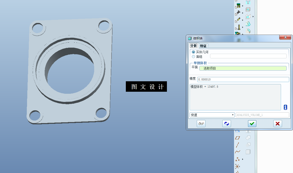
Task: Select the Pattern tool icon
Action: coord(248,152)
